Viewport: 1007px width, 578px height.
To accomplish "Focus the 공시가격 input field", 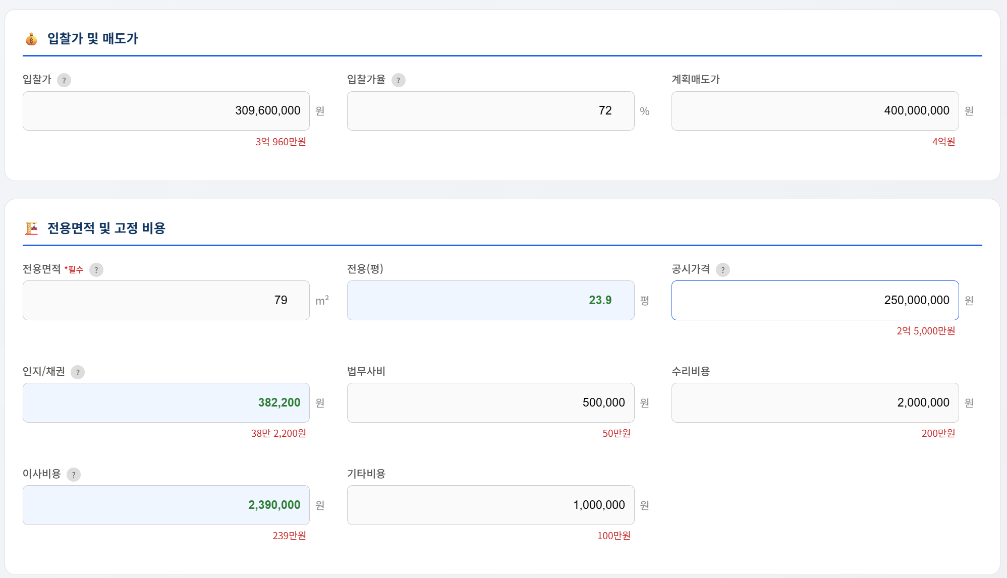I will click(x=815, y=300).
